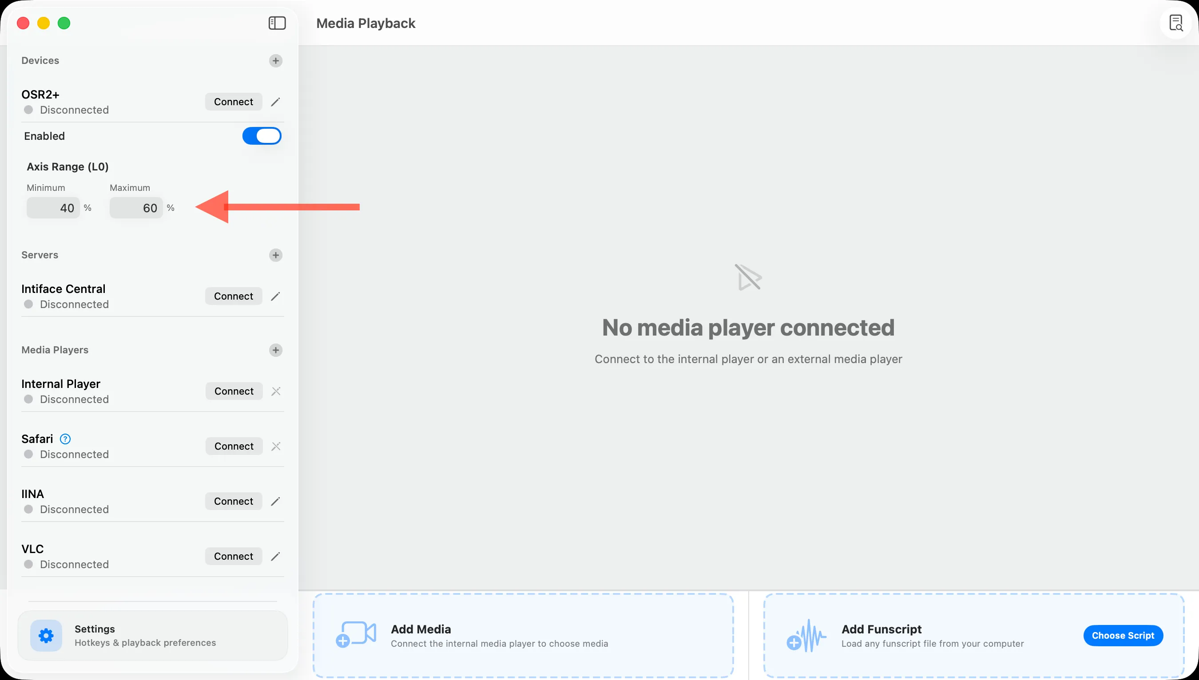The width and height of the screenshot is (1199, 680).
Task: Toggle the sidebar visibility icon
Action: [277, 23]
